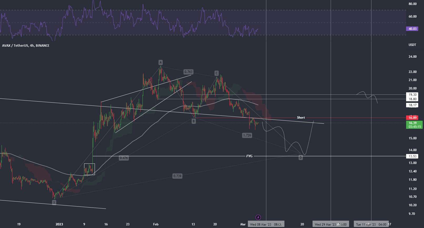The width and height of the screenshot is (424, 228).
Task: Select the pattern point B label
Action: click(x=194, y=121)
